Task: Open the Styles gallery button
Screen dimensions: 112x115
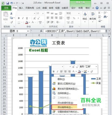Action: pos(85,17)
